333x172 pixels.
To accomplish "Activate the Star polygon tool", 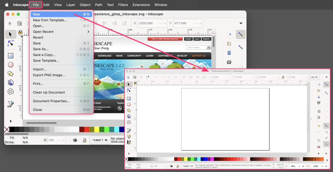I will point(11,74).
